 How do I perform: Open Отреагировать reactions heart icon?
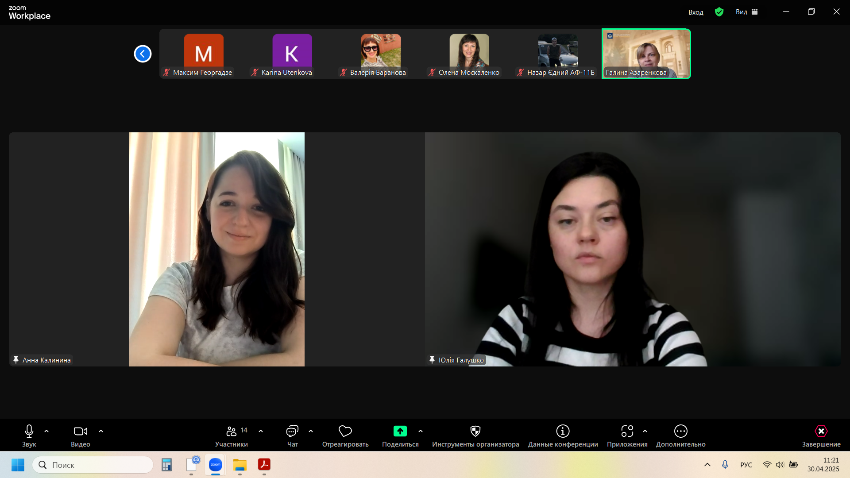pyautogui.click(x=345, y=436)
